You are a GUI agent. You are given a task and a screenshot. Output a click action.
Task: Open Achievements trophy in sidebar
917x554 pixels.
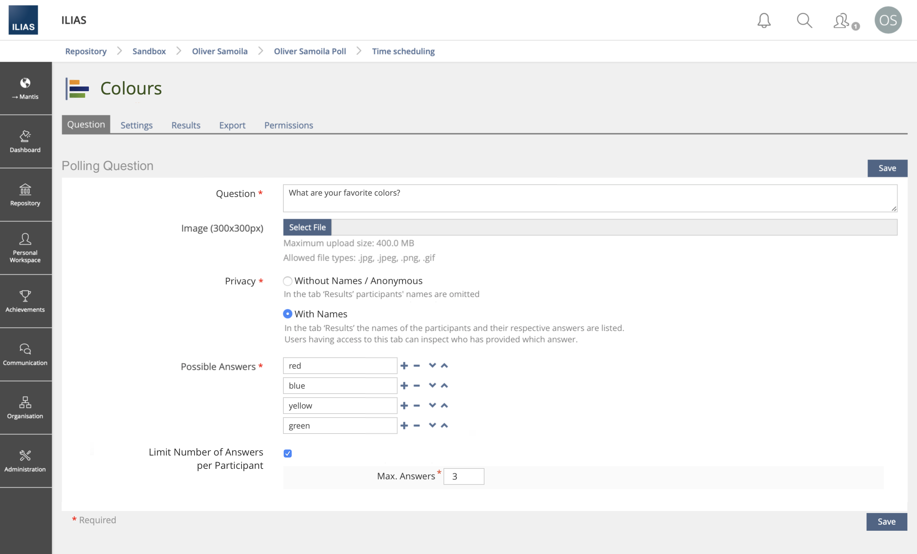(x=25, y=301)
